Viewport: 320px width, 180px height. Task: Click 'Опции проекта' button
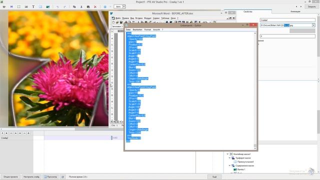click(x=10, y=176)
